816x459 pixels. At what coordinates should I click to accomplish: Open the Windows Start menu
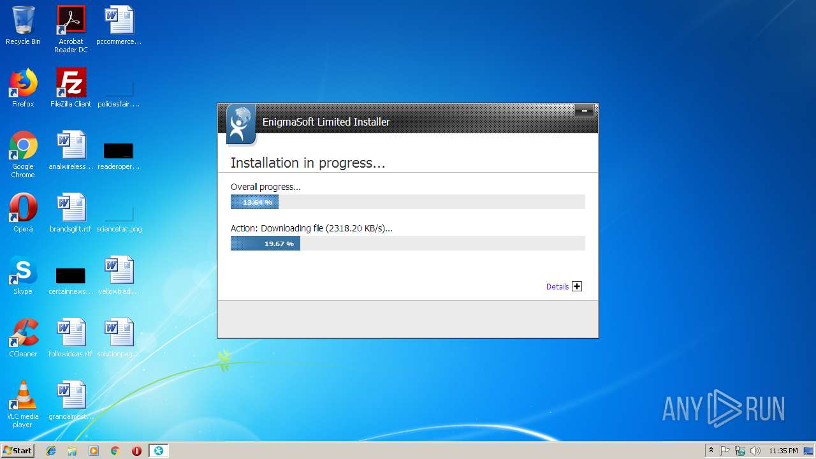click(17, 451)
